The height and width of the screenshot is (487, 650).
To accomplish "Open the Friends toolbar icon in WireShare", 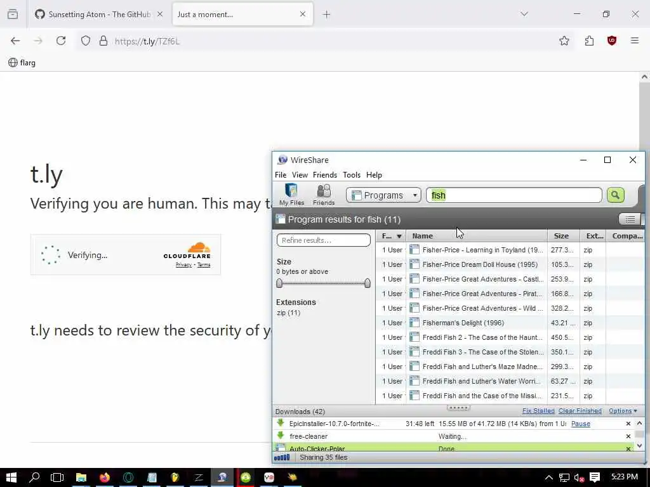I will click(324, 194).
